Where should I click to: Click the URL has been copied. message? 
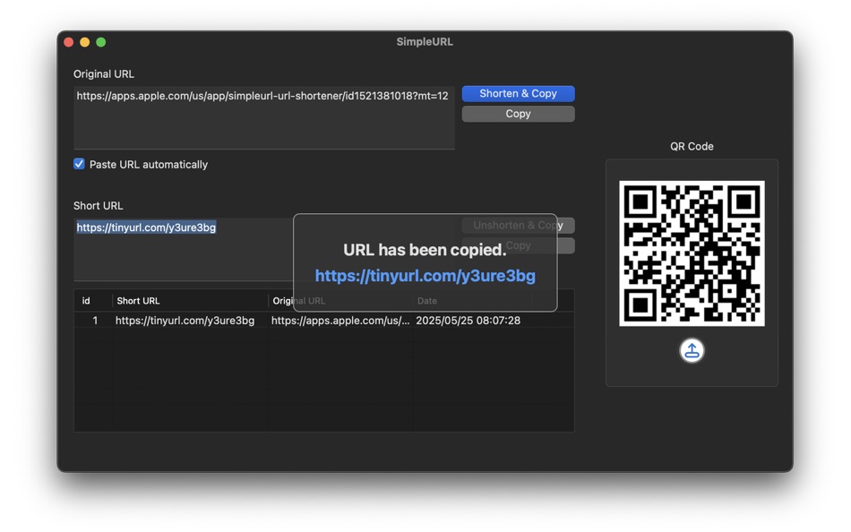425,250
